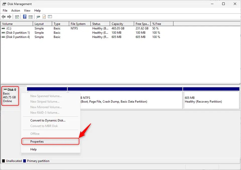Click the Properties checkmark page icon
The image size is (241, 170).
[44, 17]
